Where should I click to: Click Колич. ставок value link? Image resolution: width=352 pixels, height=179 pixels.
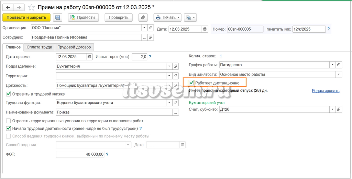pos(221,56)
